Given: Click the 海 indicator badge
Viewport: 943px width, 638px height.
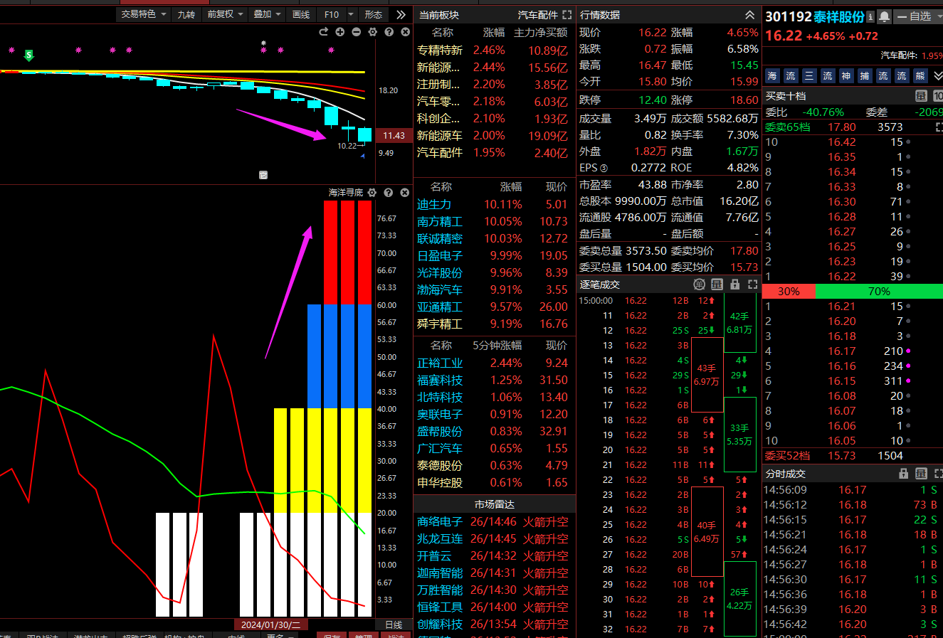Looking at the screenshot, I should click(x=772, y=75).
